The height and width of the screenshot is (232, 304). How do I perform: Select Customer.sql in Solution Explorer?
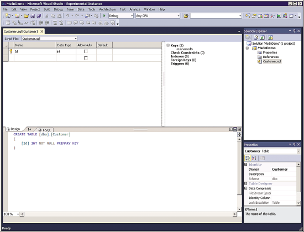click(x=271, y=61)
